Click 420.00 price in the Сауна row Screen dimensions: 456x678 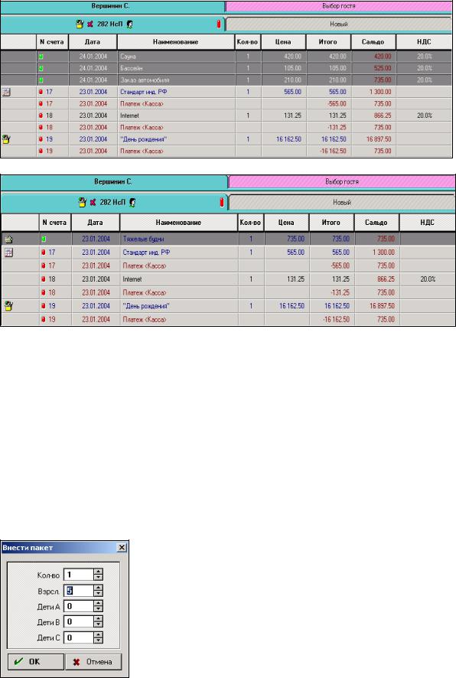(292, 57)
